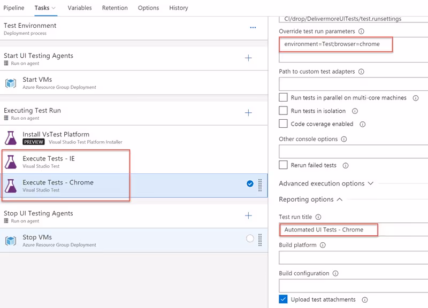The image size is (428, 308).
Task: Enable Run tests in parallel checkbox
Action: 283,97
